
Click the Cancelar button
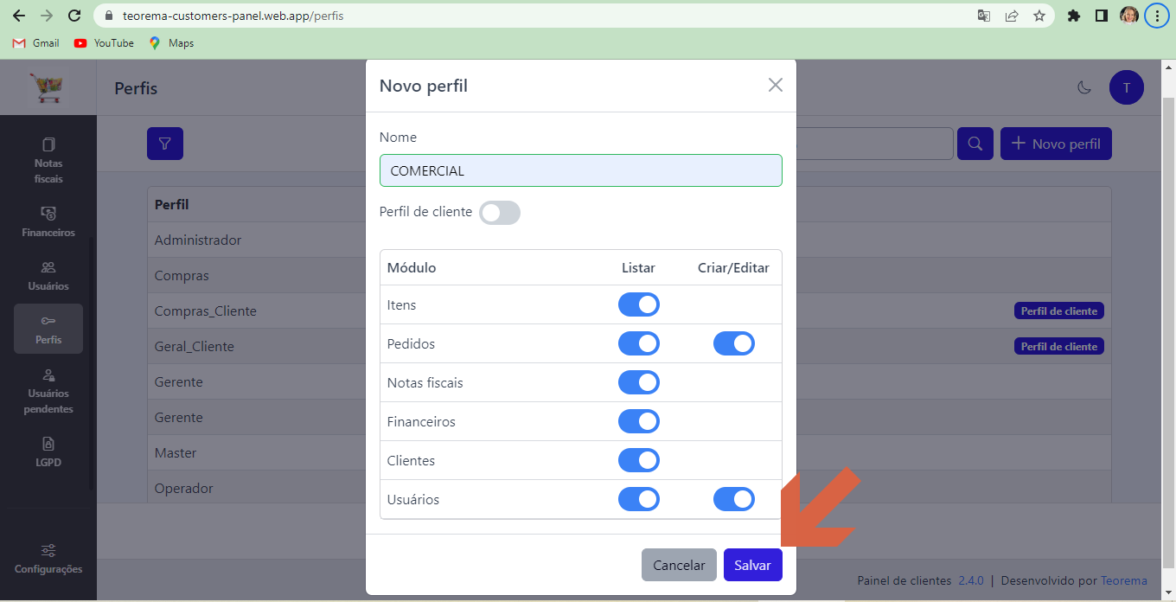[x=679, y=565]
